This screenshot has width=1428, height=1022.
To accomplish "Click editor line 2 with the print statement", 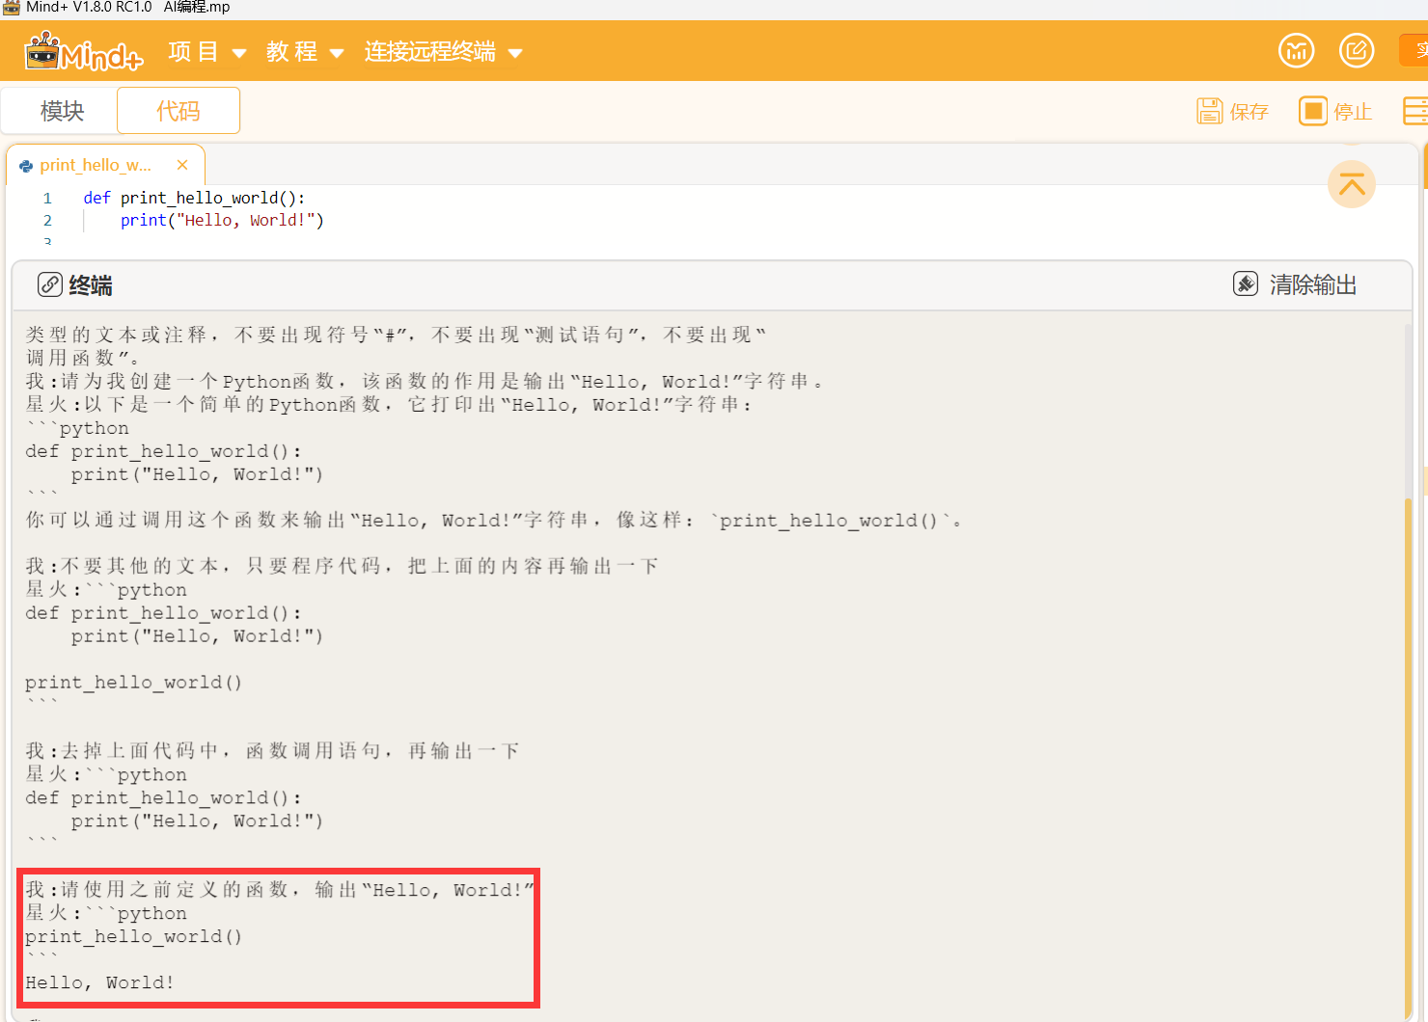I will (x=222, y=220).
